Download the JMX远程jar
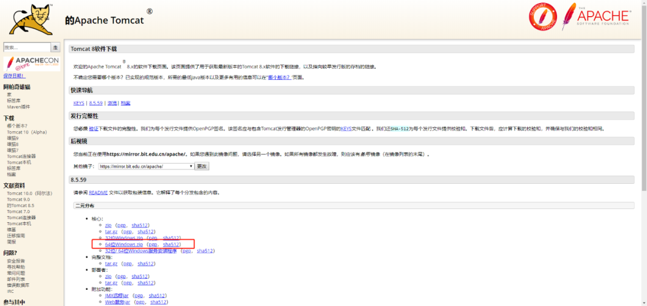 tap(117, 296)
